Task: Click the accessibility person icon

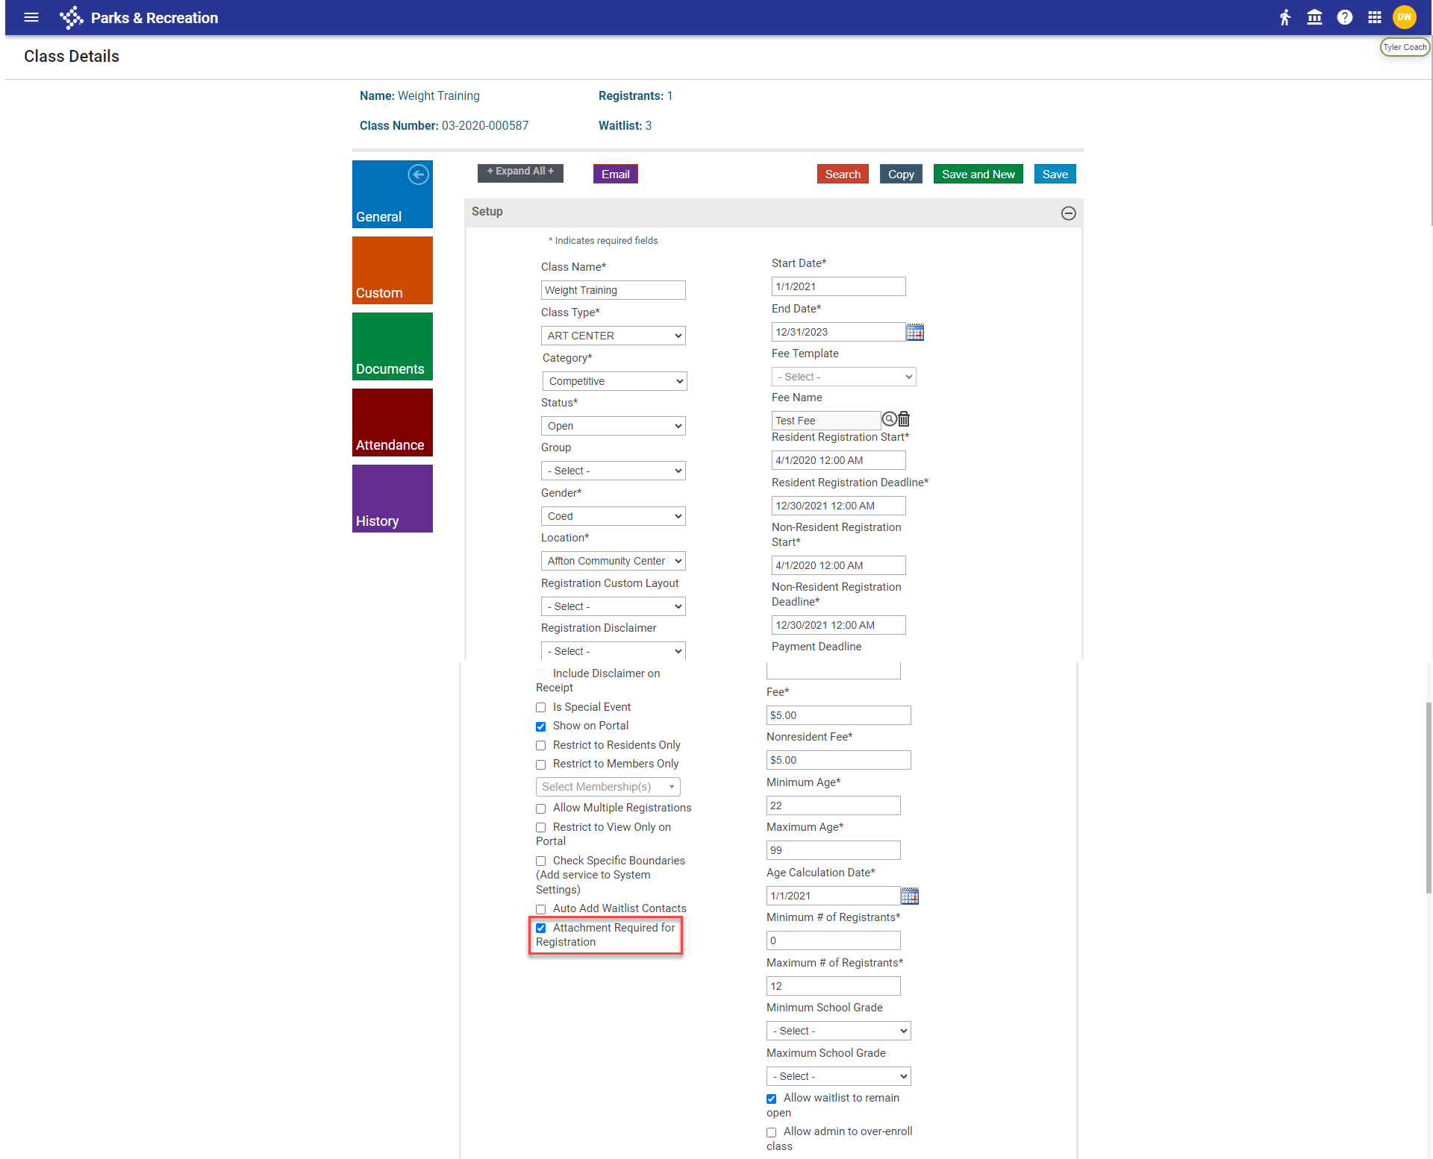Action: pos(1284,17)
